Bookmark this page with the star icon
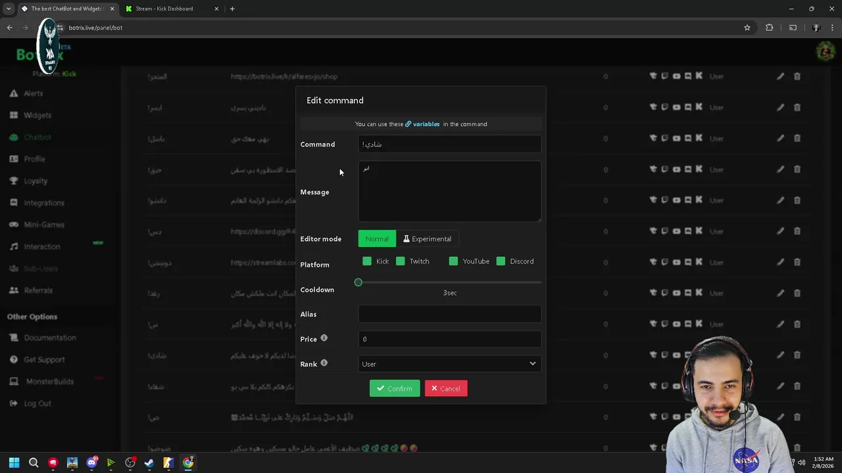The width and height of the screenshot is (842, 473). coord(747,28)
